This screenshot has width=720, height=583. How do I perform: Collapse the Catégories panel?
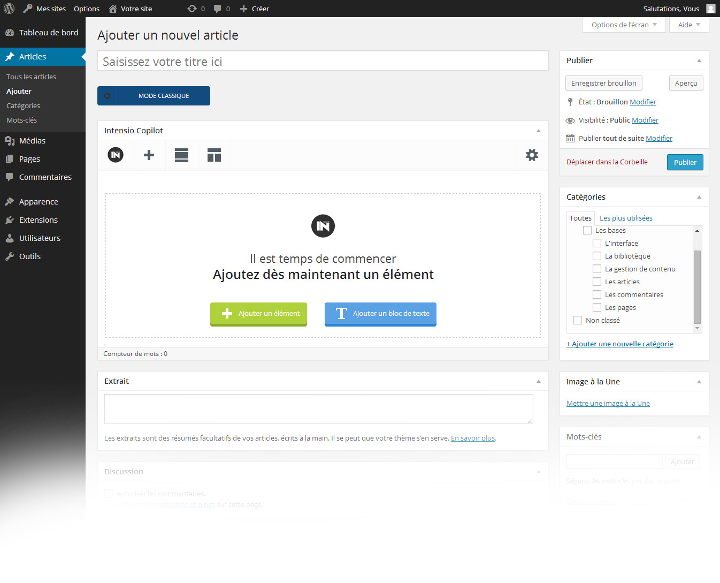coord(699,197)
